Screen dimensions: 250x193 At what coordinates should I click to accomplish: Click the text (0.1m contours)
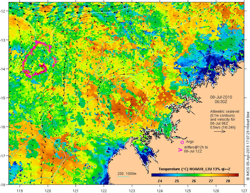point(222,116)
